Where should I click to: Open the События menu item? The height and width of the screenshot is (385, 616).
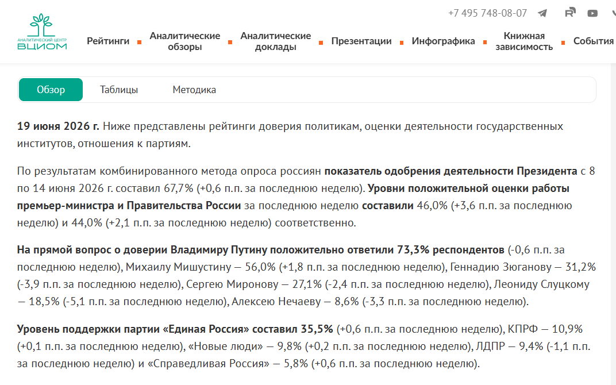593,41
